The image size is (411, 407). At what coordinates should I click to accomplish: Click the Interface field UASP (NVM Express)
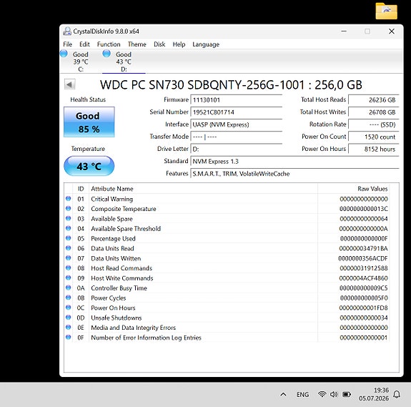pyautogui.click(x=236, y=124)
